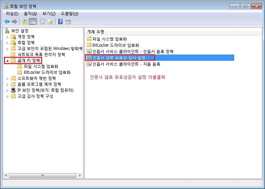Click the 로컬 보안 정책 title bar icon
Image resolution: width=265 pixels, height=189 pixels.
click(x=6, y=6)
